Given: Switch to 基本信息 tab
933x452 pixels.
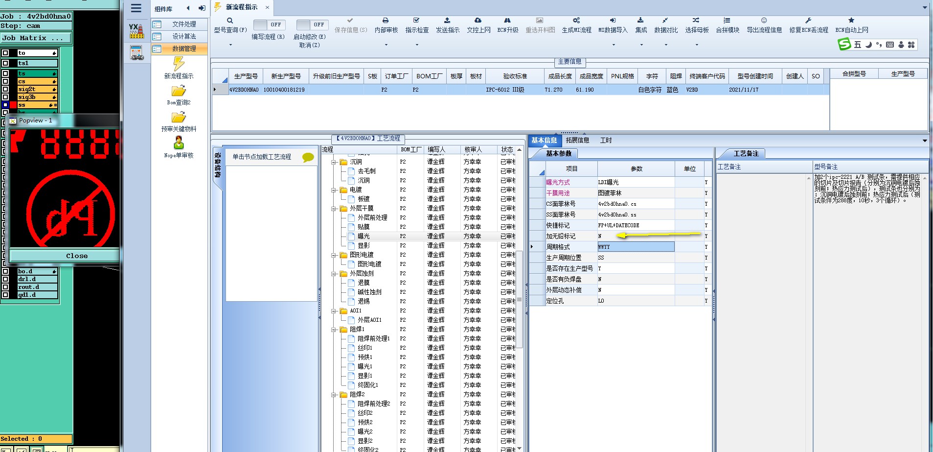Looking at the screenshot, I should 544,140.
